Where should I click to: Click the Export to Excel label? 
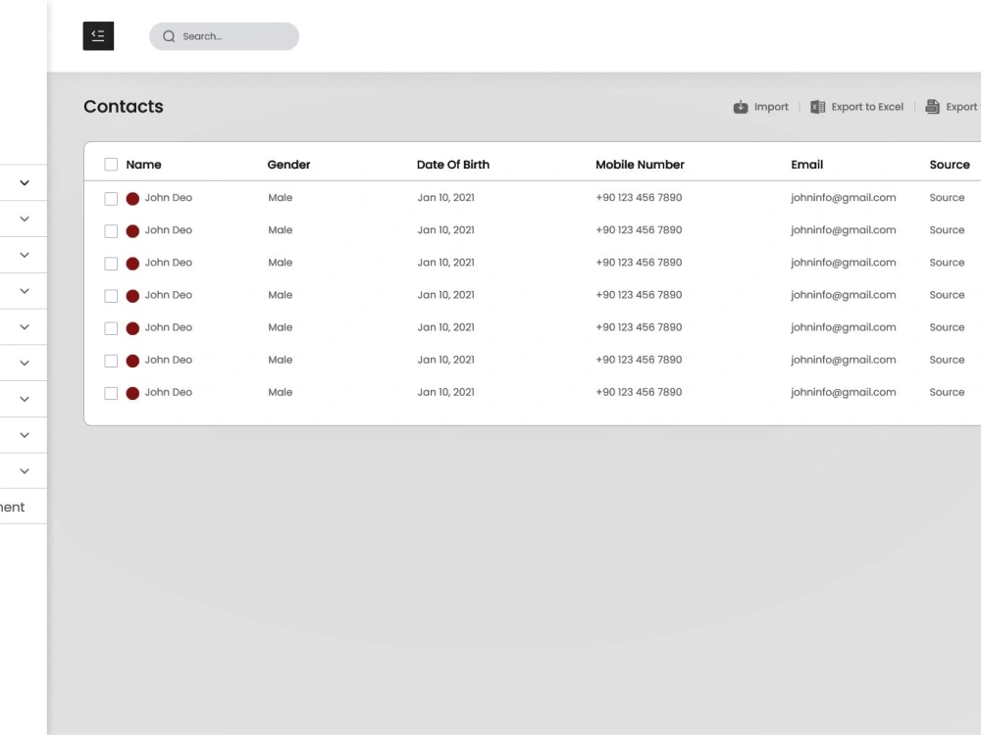click(867, 107)
